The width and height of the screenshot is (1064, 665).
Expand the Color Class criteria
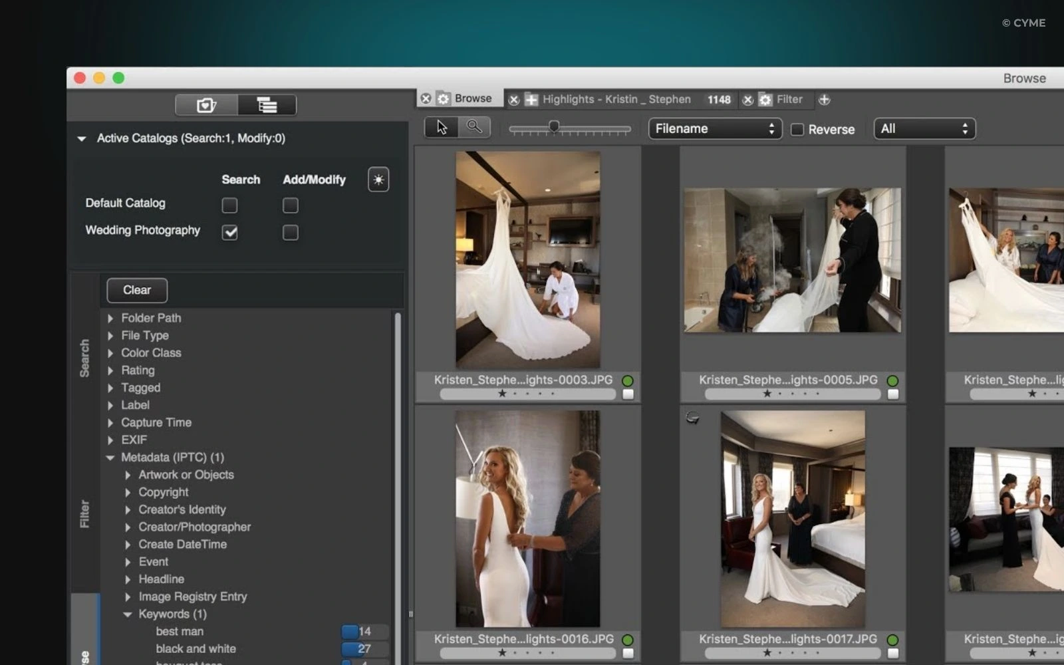pyautogui.click(x=110, y=353)
